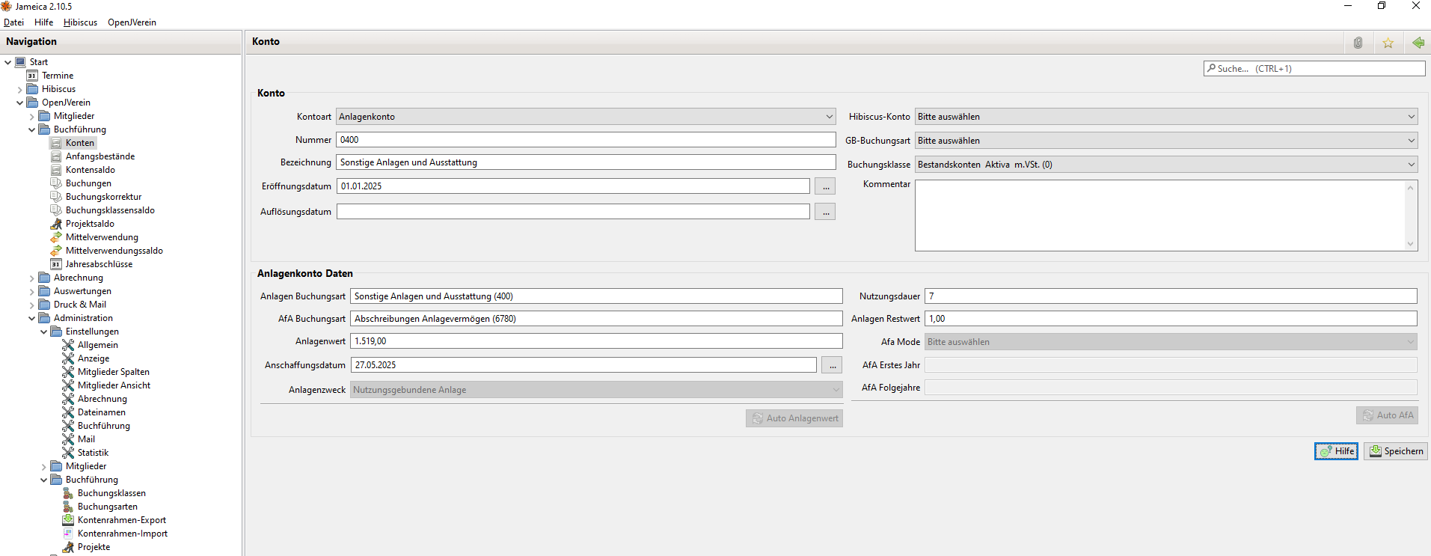Open Allgemein settings item
This screenshot has height=556, width=1431.
[97, 345]
